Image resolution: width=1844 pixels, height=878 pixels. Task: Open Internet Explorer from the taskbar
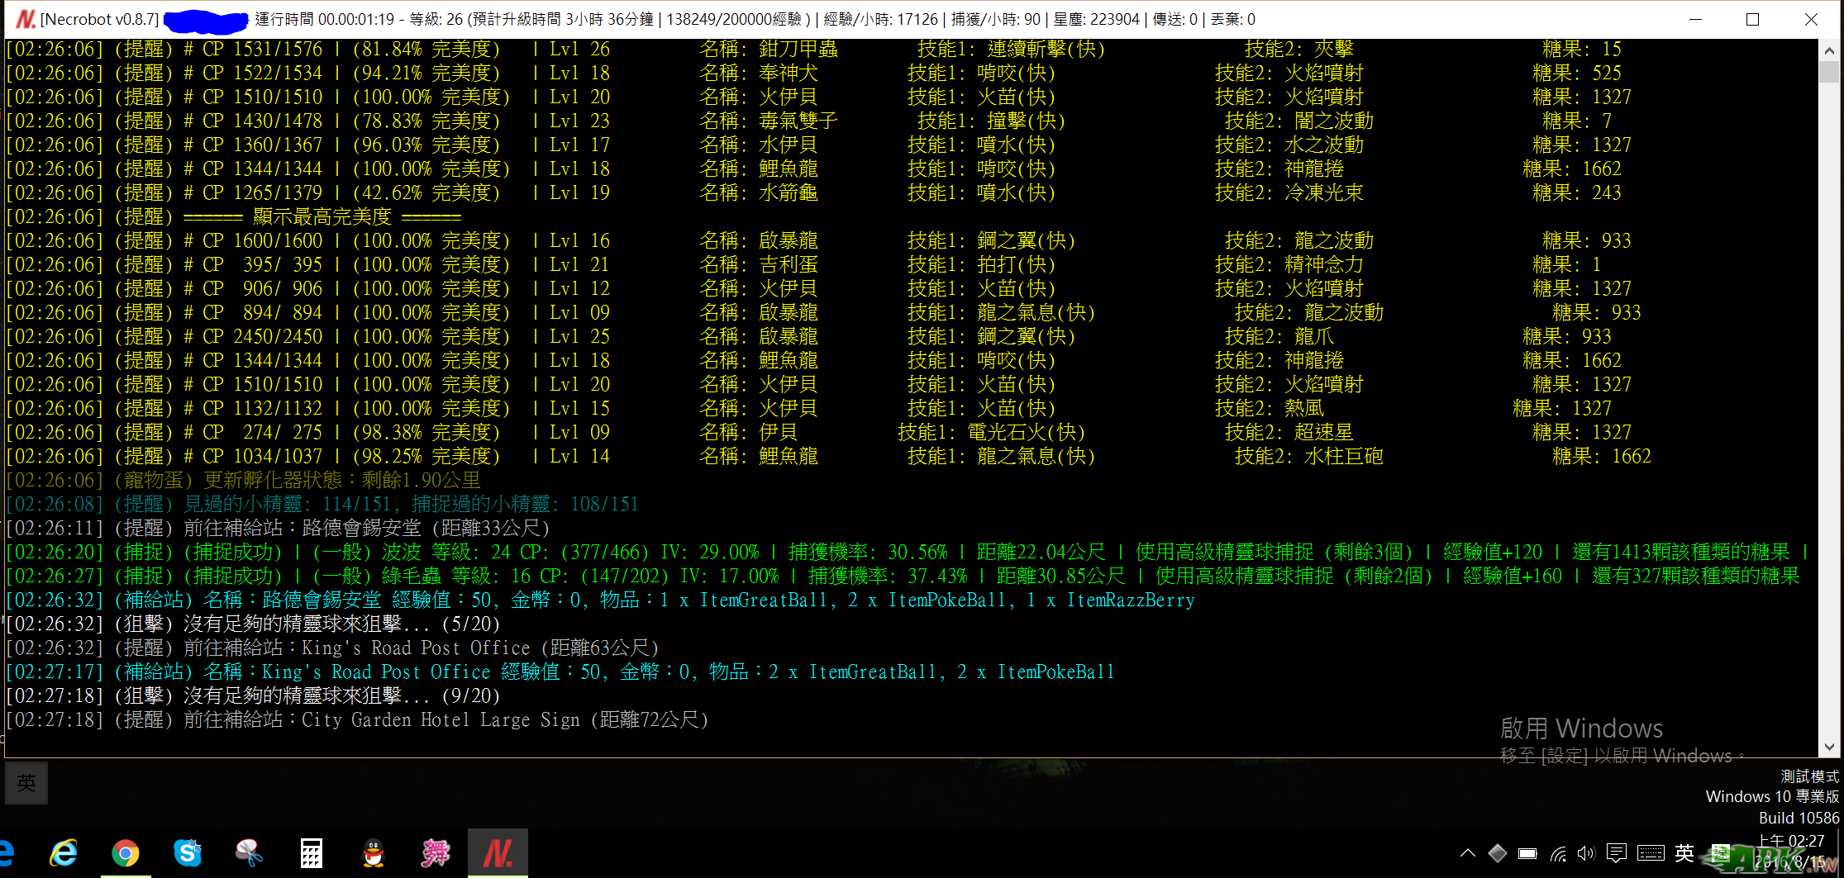point(64,853)
